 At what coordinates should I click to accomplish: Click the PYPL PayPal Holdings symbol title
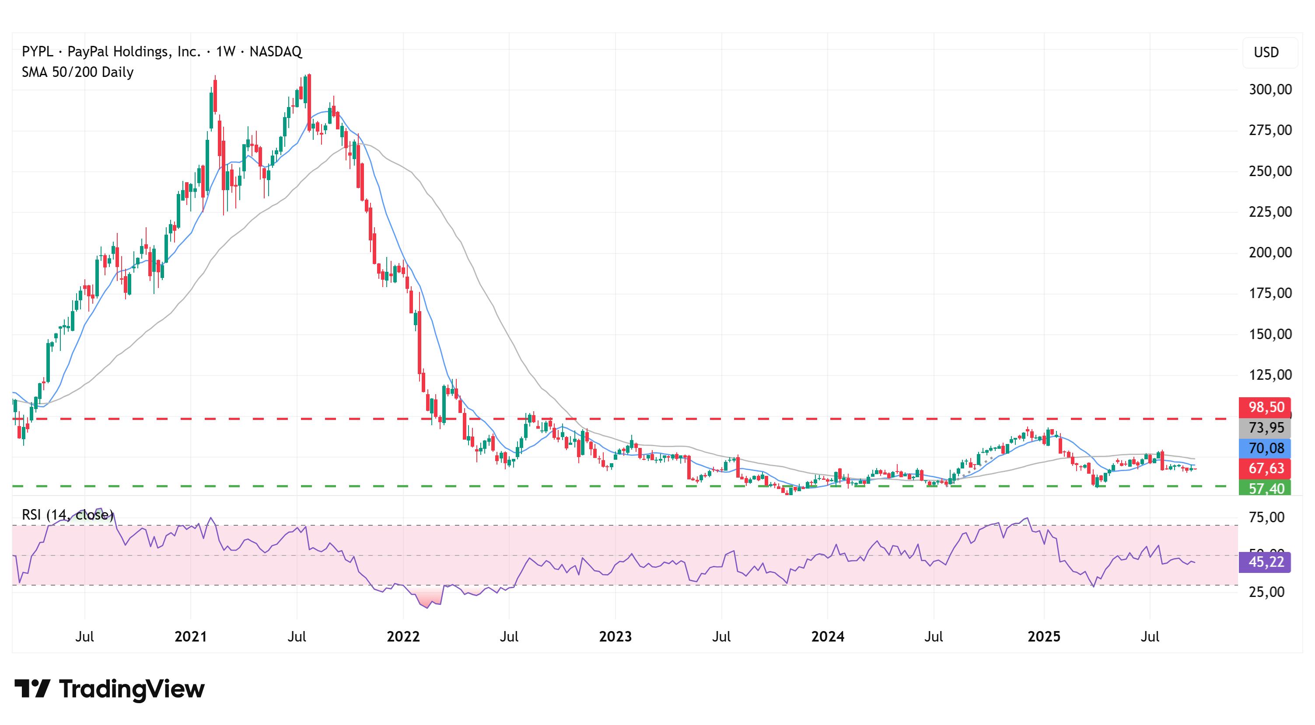(162, 52)
